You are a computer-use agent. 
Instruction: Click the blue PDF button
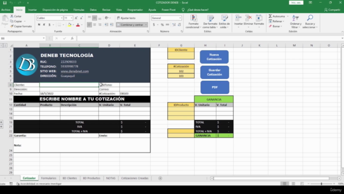coord(215,87)
